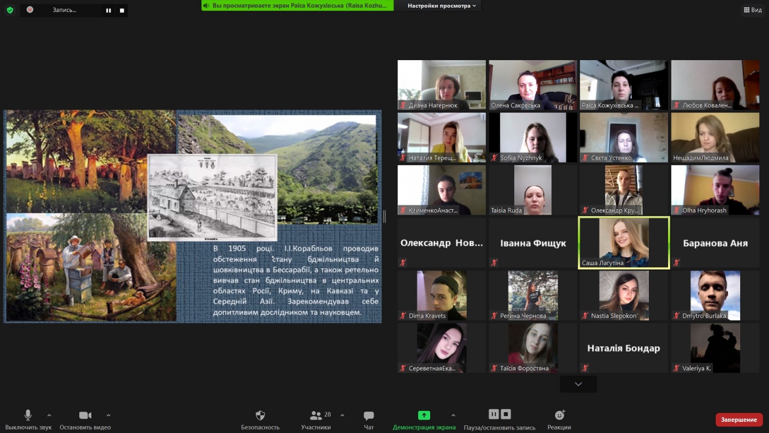This screenshot has width=769, height=433.
Task: Select Sofiia Nyzhnyk video tile
Action: [533, 138]
